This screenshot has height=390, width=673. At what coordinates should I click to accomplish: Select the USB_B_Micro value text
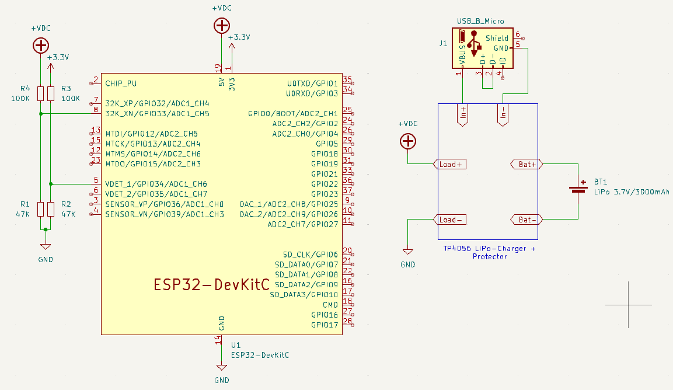point(480,21)
